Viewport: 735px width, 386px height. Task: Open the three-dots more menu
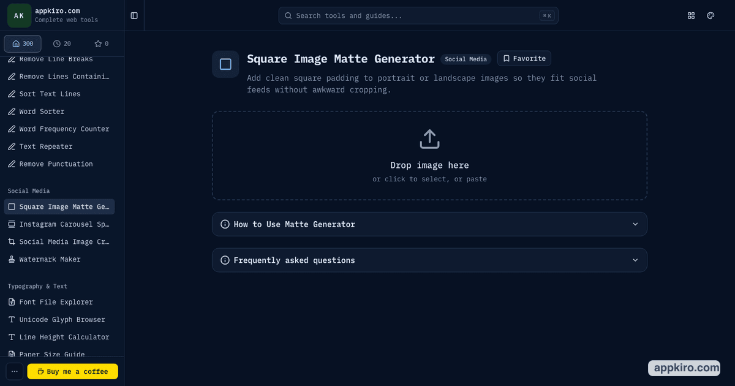click(15, 371)
